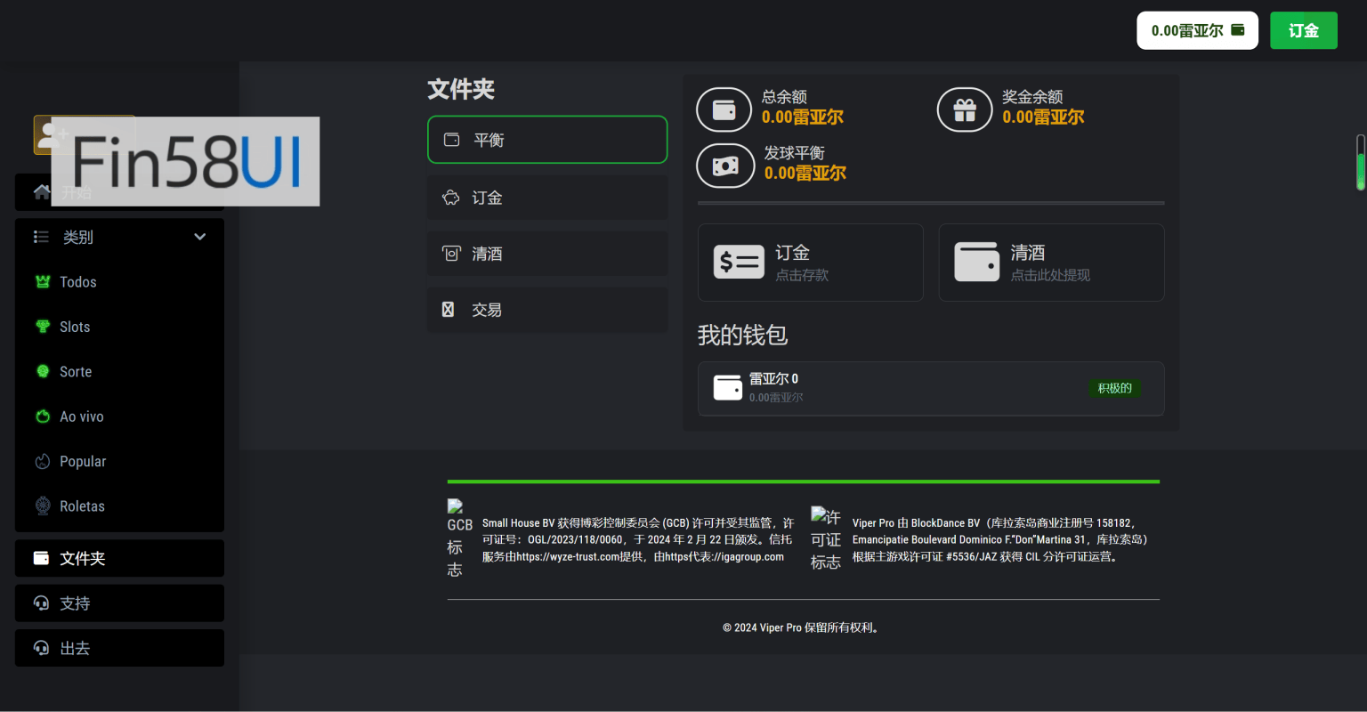Viewport: 1367px width, 712px height.
Task: Click the 支持 support headset icon
Action: [41, 603]
